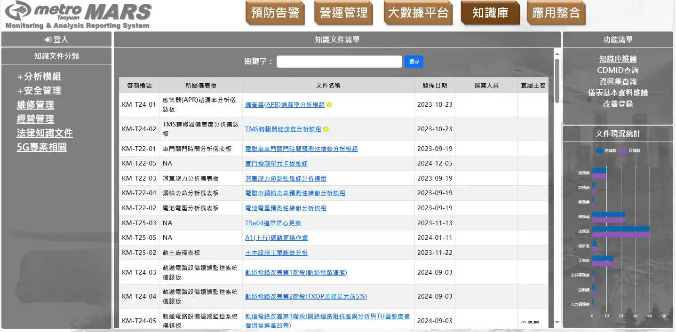Viewport: 676px width, 332px height.
Task: Click the 2024-12-05 publish date cell
Action: [435, 164]
